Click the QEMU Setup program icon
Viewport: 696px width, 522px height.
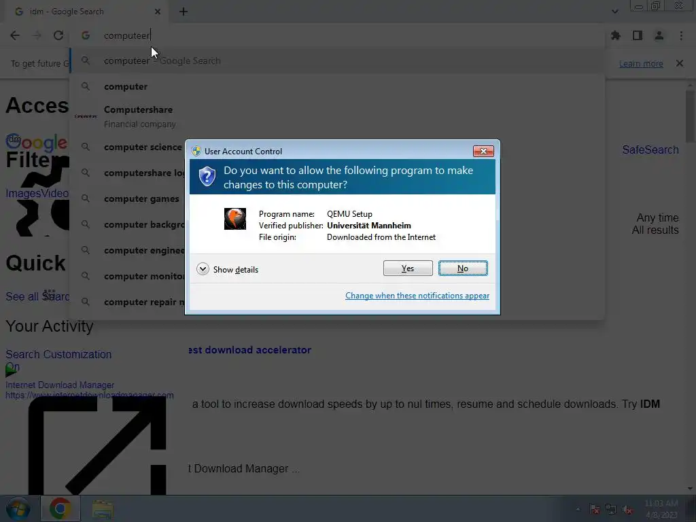[x=234, y=219]
